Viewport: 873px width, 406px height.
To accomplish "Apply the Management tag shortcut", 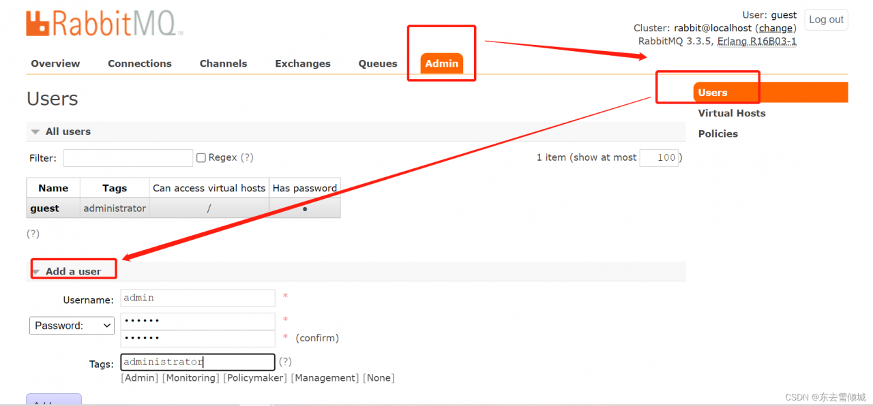I will [325, 378].
